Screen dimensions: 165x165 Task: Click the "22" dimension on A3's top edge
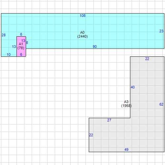point(147,59)
